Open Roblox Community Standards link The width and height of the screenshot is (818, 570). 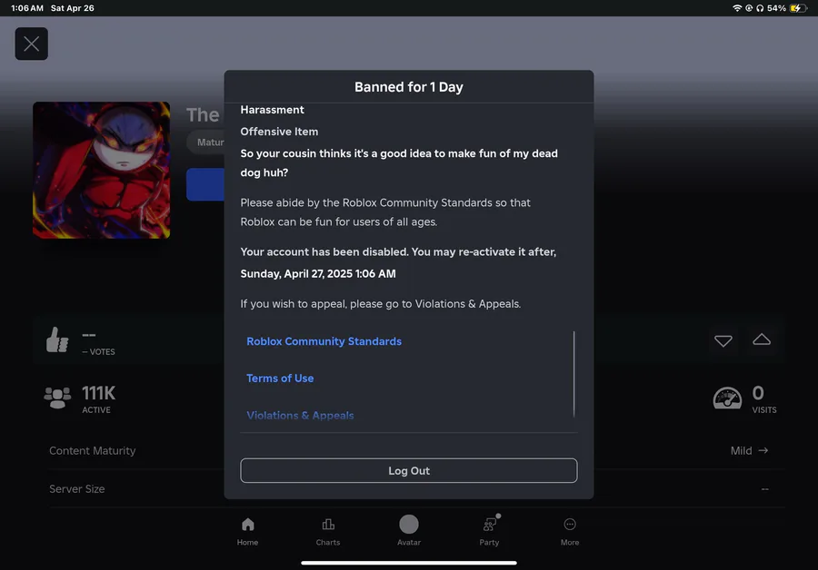tap(324, 341)
